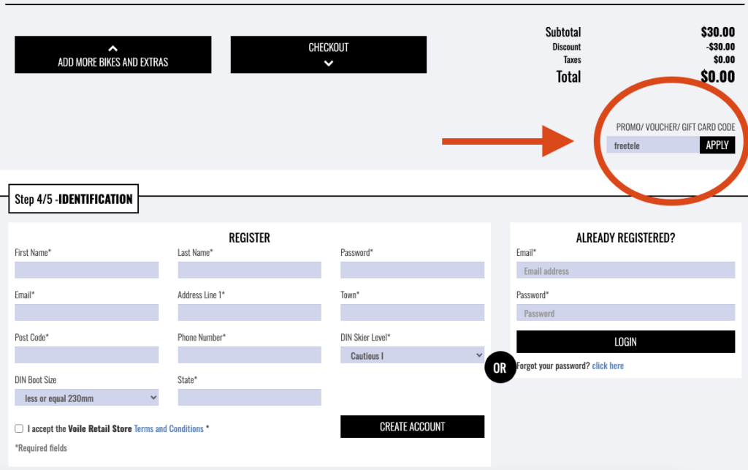748x470 pixels.
Task: Click Add More Bikes and Extras button
Action: (112, 55)
